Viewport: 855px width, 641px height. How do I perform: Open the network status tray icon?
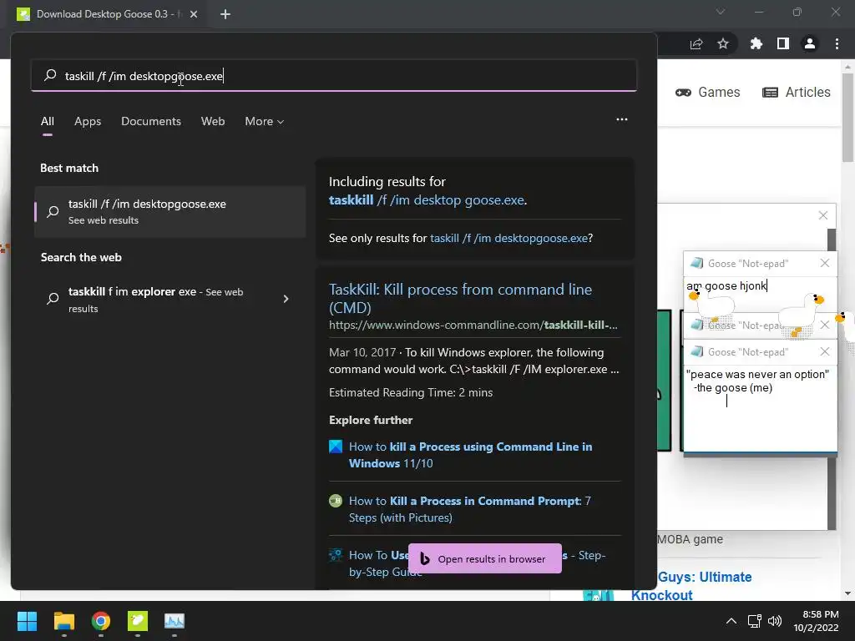[x=755, y=621]
